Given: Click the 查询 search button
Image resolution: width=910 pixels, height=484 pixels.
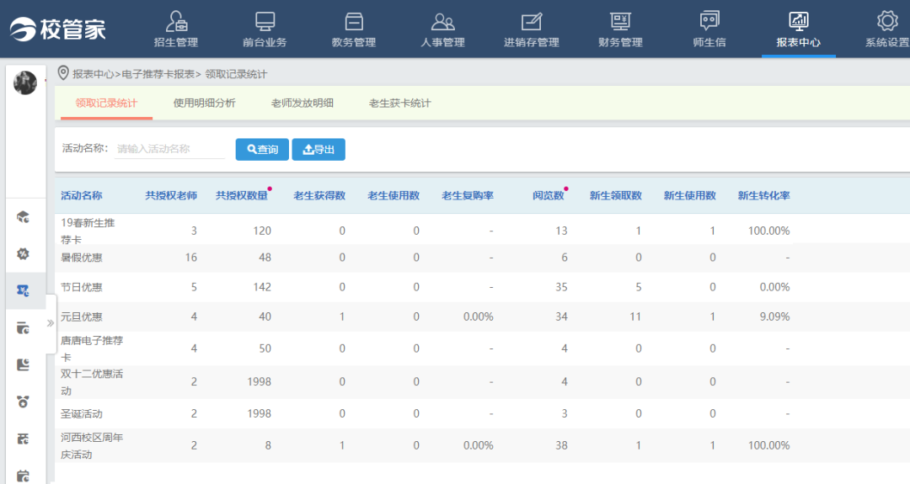Looking at the screenshot, I should [262, 149].
